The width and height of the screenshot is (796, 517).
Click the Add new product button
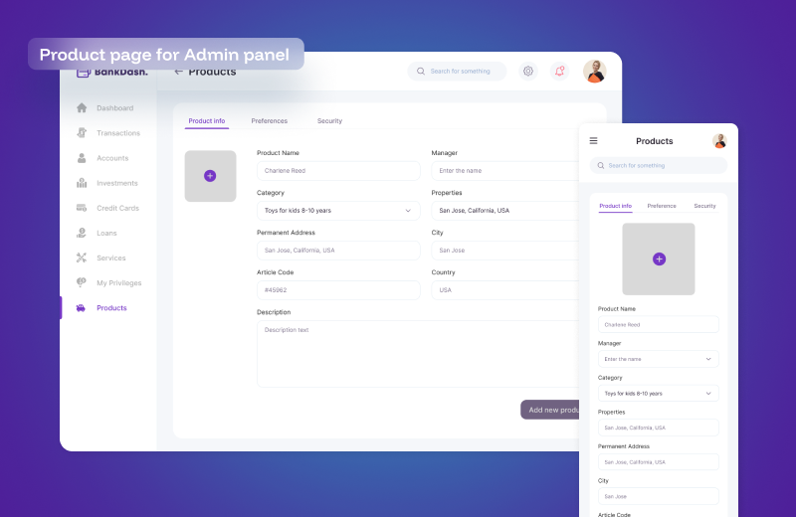[552, 410]
